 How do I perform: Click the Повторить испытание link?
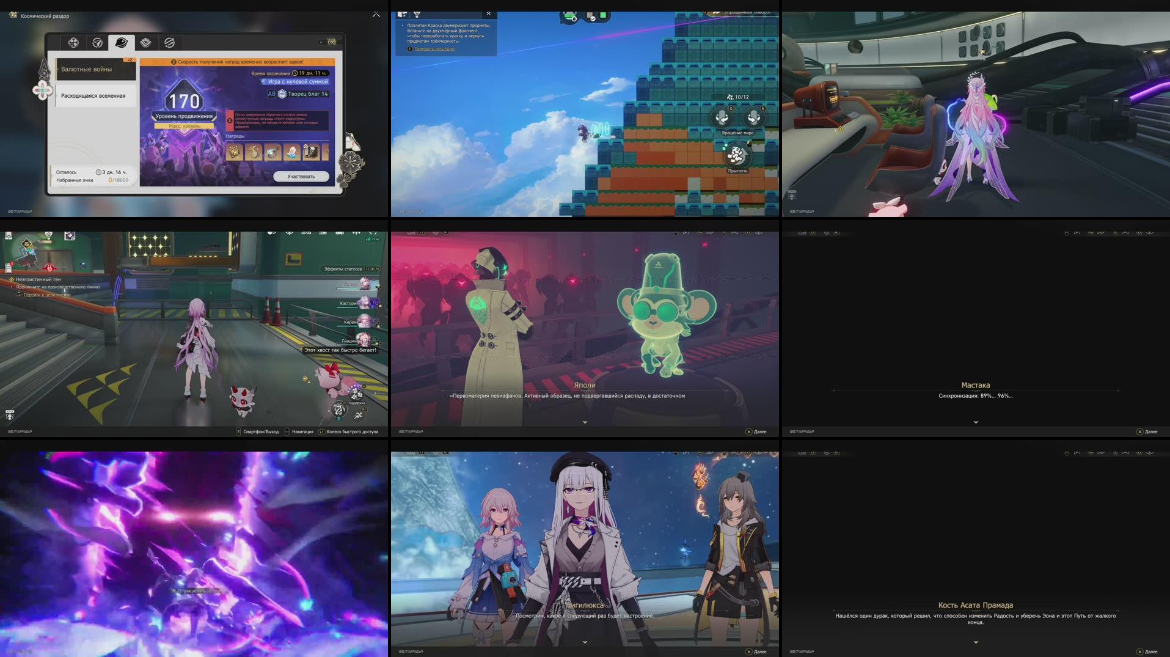point(434,49)
